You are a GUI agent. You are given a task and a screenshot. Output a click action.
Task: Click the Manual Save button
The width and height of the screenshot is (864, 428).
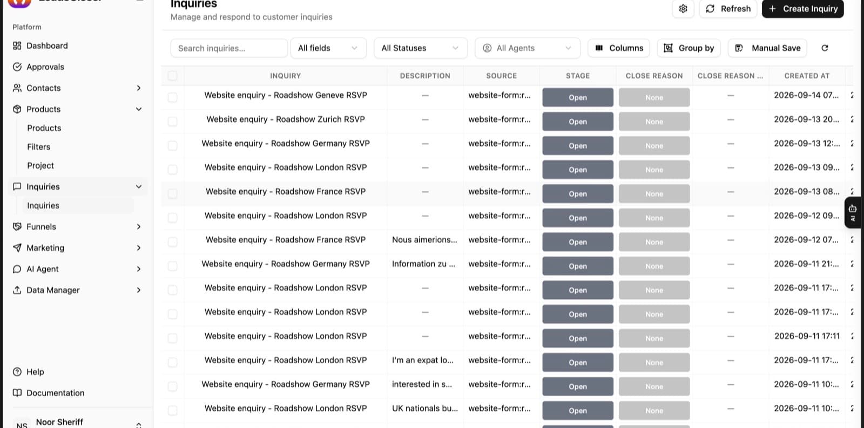[768, 48]
